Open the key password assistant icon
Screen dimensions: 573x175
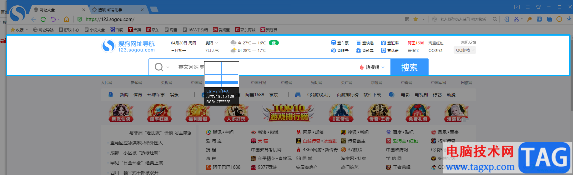529,19
